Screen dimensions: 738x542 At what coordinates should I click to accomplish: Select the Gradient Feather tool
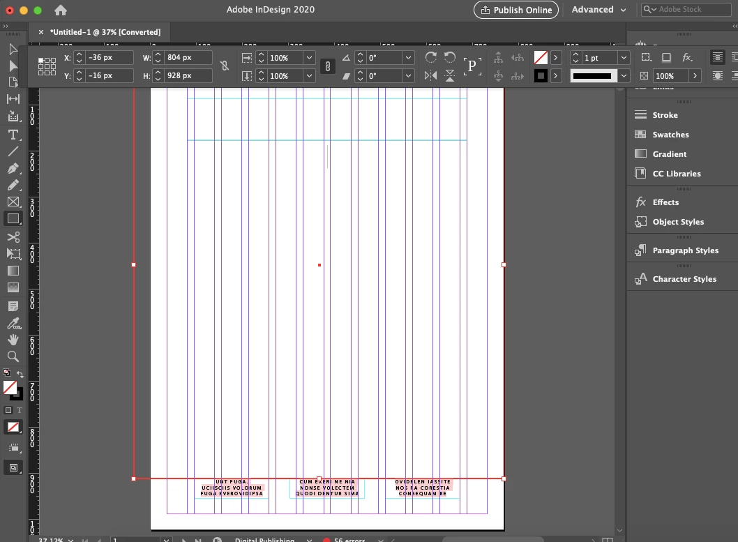(13, 287)
